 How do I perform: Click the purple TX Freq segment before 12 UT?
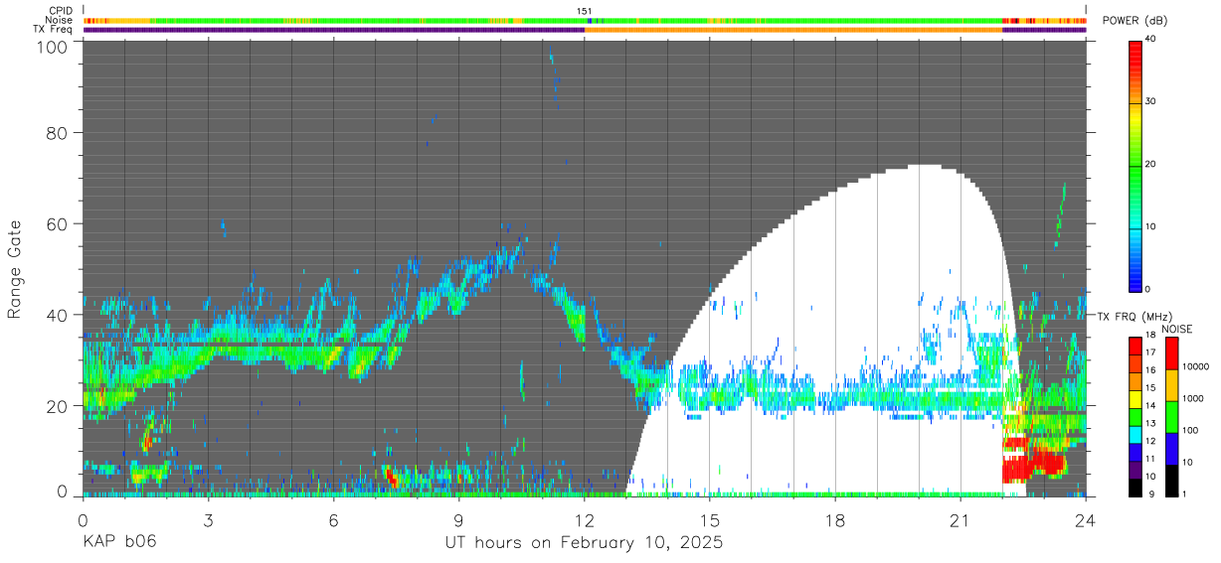[333, 30]
